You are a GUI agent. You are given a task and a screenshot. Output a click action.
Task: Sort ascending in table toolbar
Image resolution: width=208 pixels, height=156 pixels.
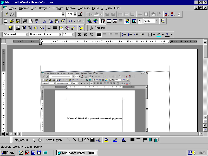[167, 14]
